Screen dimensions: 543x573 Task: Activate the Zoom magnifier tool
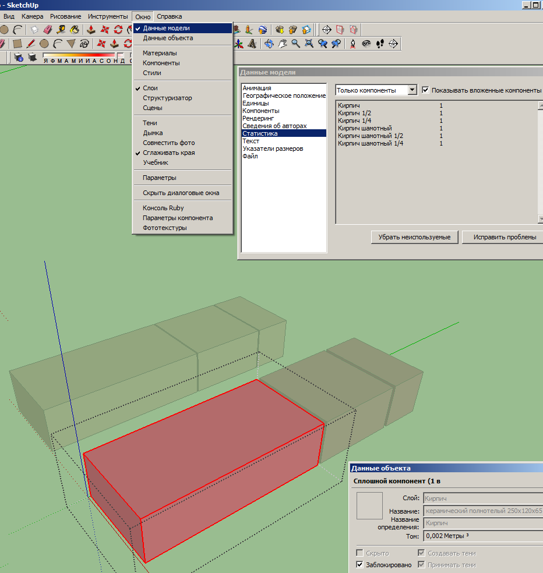point(296,44)
